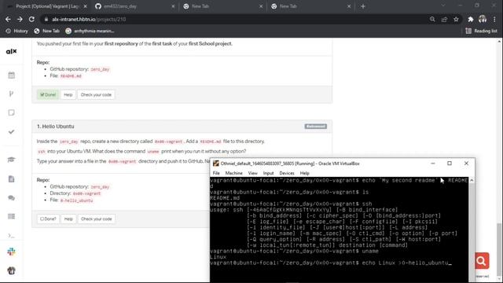Click the green Done button for first task
Image resolution: width=503 pixels, height=283 pixels.
(48, 94)
